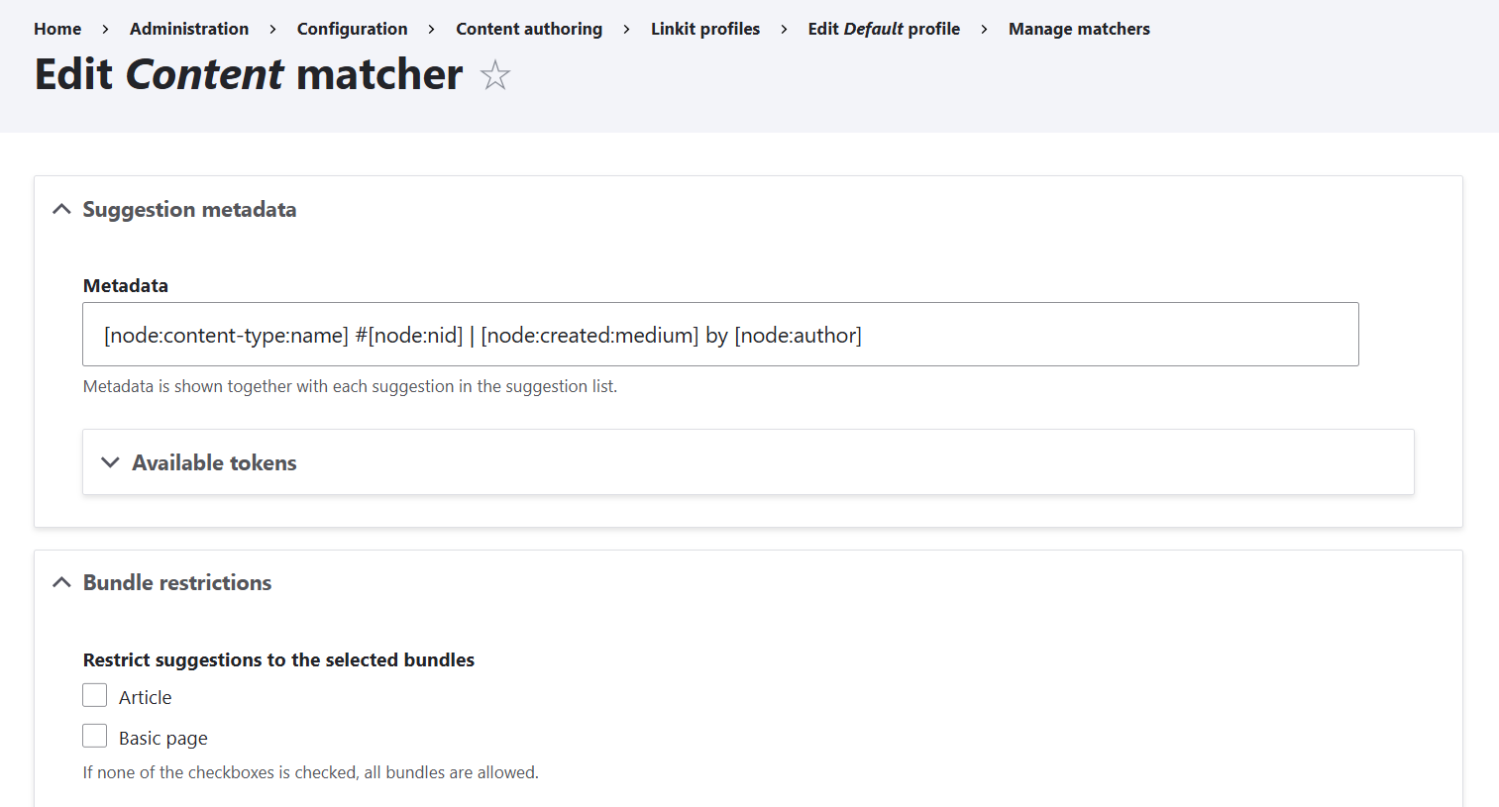Screen dimensions: 1499x807
Task: Click the arrow before Manage matchers breadcrumb
Action: point(983,29)
